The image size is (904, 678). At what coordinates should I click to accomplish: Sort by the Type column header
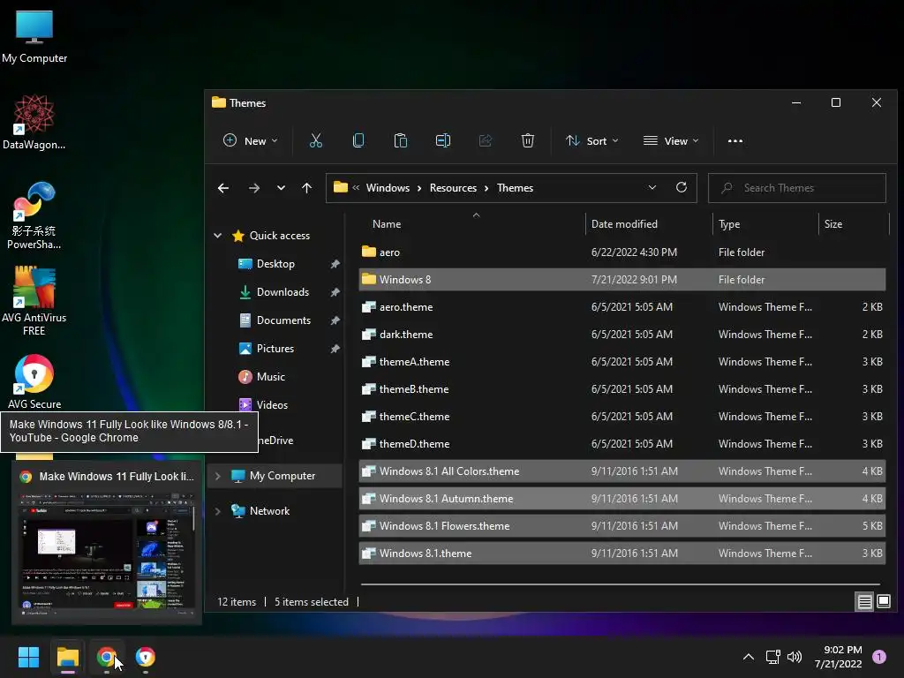pos(729,223)
